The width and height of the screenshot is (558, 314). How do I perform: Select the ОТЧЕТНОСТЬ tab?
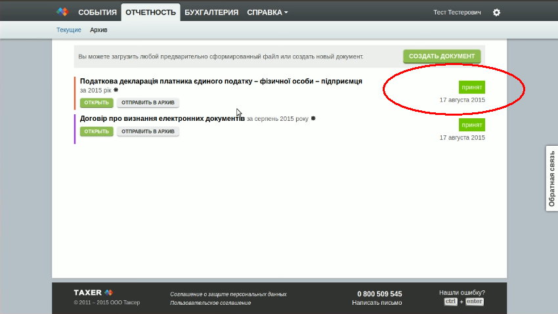pyautogui.click(x=150, y=12)
